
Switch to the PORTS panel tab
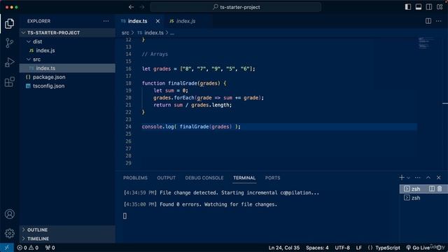tap(272, 178)
